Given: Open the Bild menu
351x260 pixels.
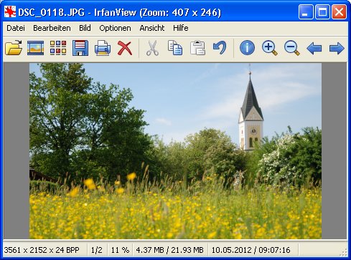Looking at the screenshot, I should pos(85,28).
